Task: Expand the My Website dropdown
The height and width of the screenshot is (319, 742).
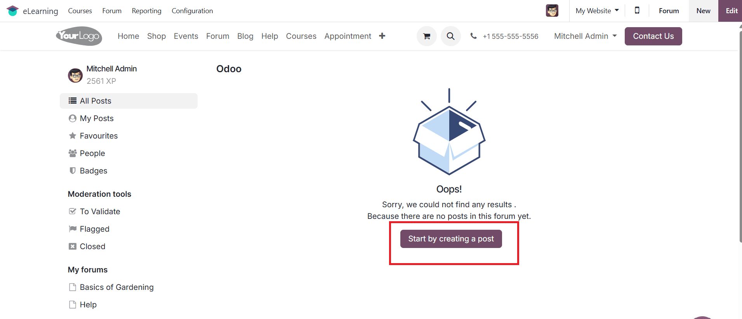Action: (597, 11)
